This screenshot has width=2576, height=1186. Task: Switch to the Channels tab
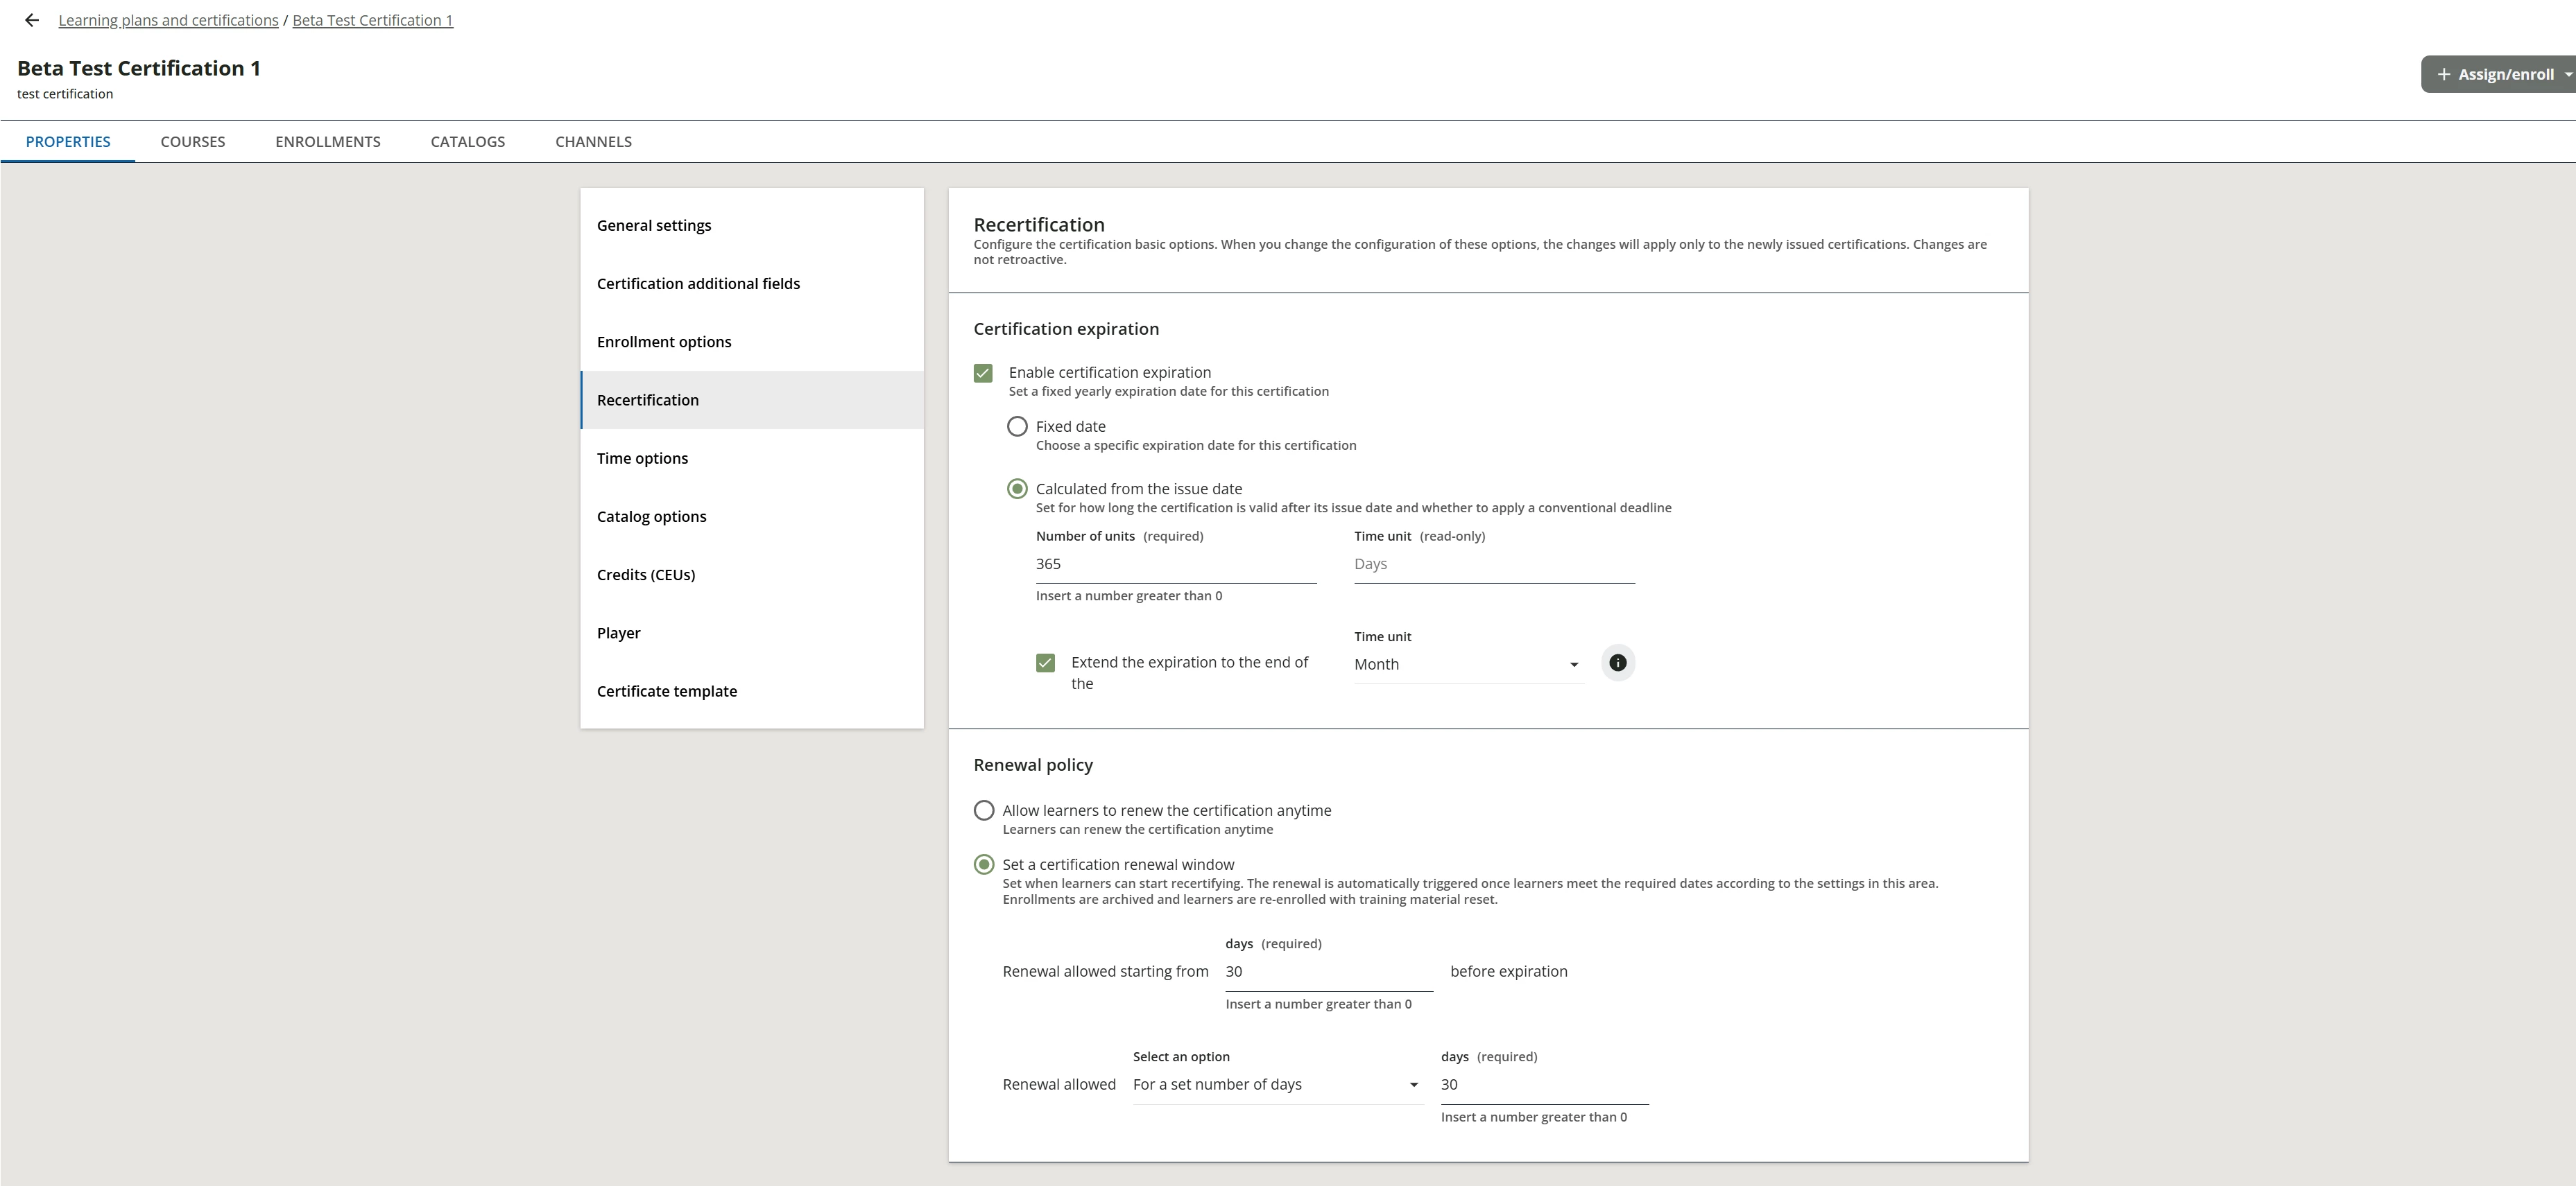(x=593, y=142)
